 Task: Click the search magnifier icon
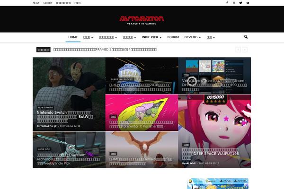click(246, 37)
